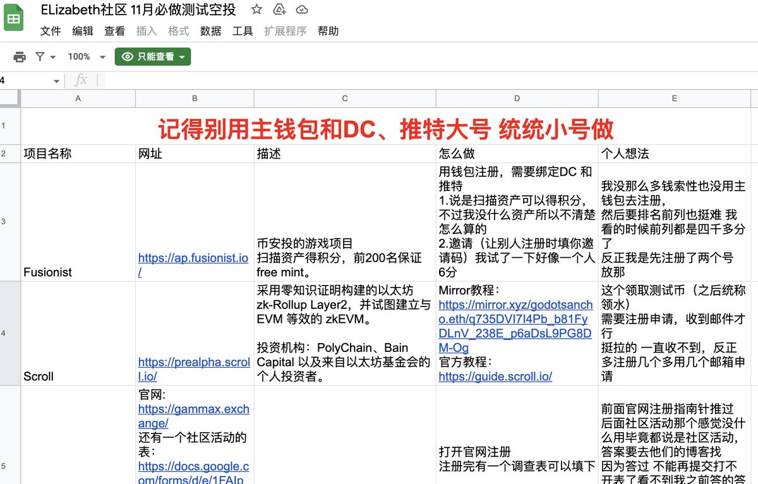Open the 工具 menu
The image size is (758, 484).
(x=243, y=31)
